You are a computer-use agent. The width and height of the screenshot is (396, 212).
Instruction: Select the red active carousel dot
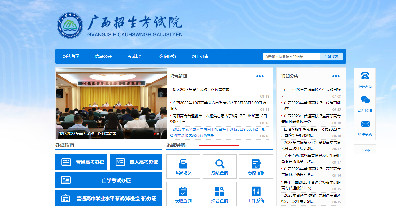click(x=155, y=134)
